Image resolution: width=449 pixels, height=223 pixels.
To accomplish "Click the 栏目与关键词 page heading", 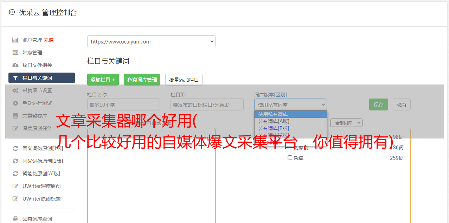I will tap(108, 61).
